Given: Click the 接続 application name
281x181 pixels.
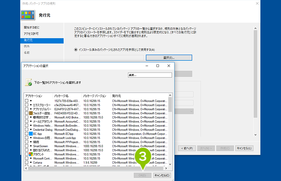Looking at the screenshot, I should [x=36, y=142].
